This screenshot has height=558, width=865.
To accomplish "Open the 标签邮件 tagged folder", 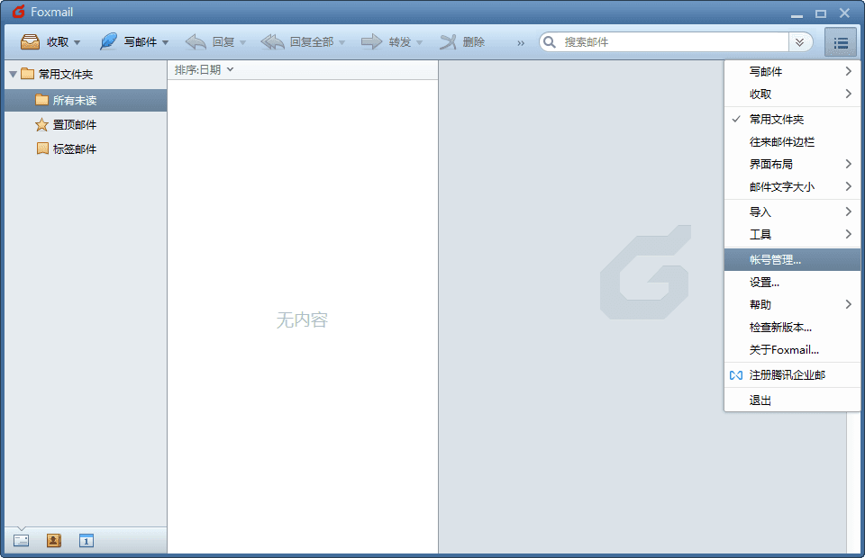I will coord(74,149).
